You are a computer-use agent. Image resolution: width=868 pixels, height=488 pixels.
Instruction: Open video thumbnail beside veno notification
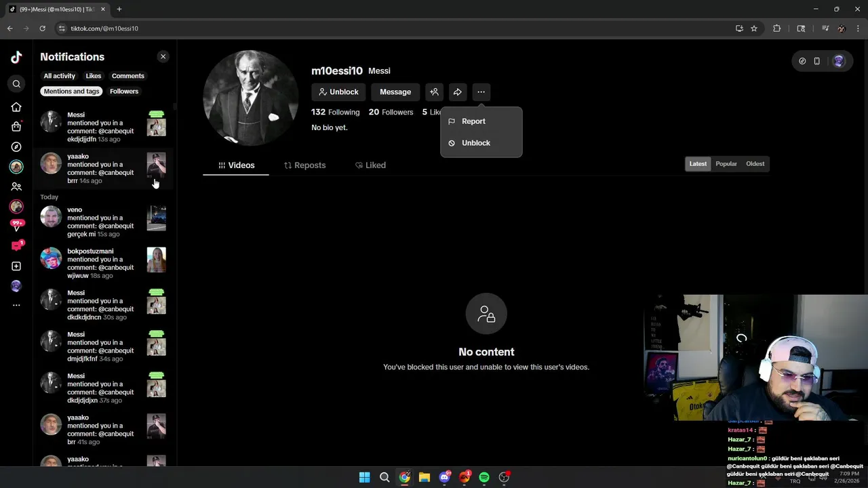[157, 219]
